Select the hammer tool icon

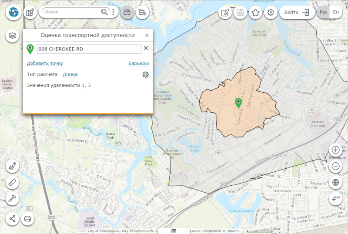pos(12,199)
